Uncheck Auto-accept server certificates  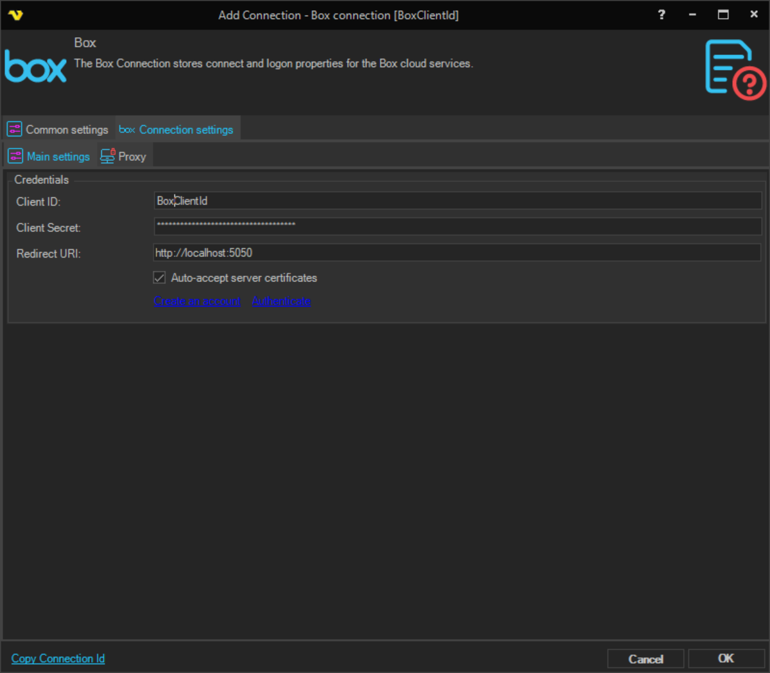[160, 278]
